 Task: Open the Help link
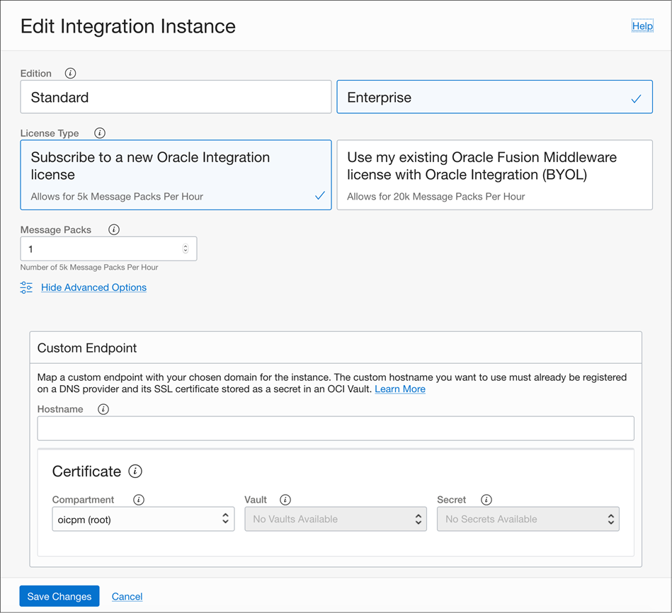tap(642, 25)
